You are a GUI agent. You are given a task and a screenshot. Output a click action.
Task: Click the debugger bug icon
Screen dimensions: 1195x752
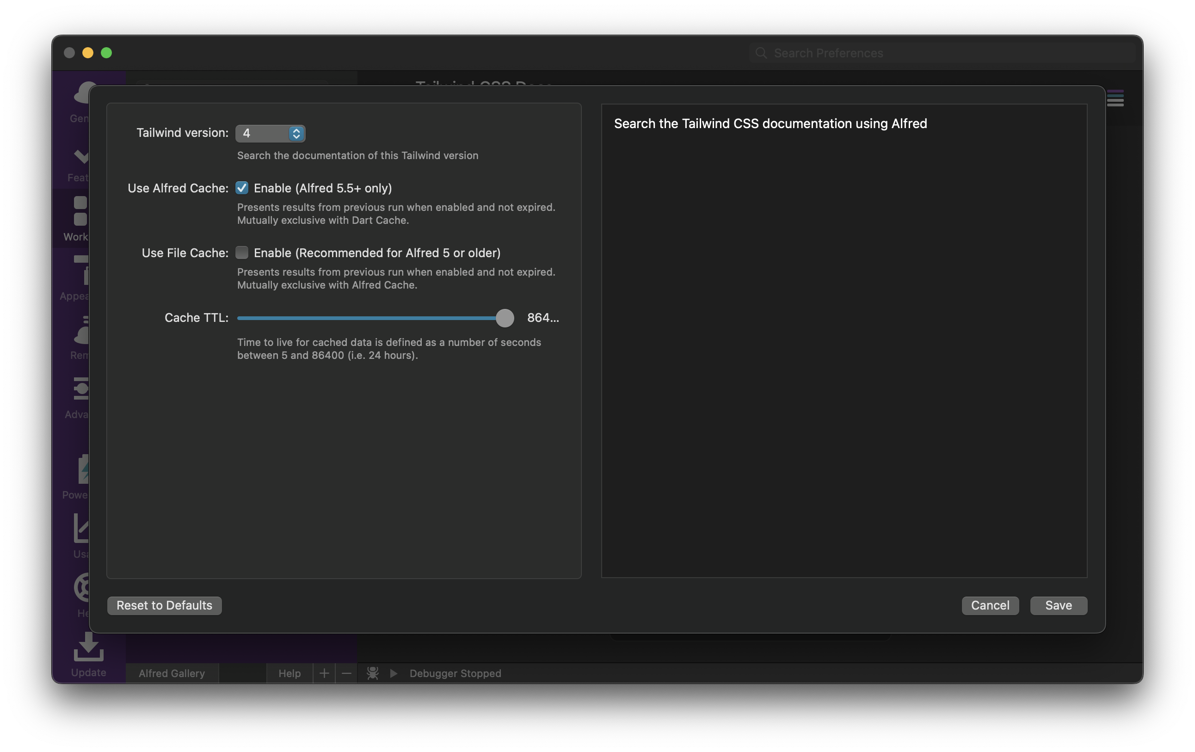click(x=372, y=673)
